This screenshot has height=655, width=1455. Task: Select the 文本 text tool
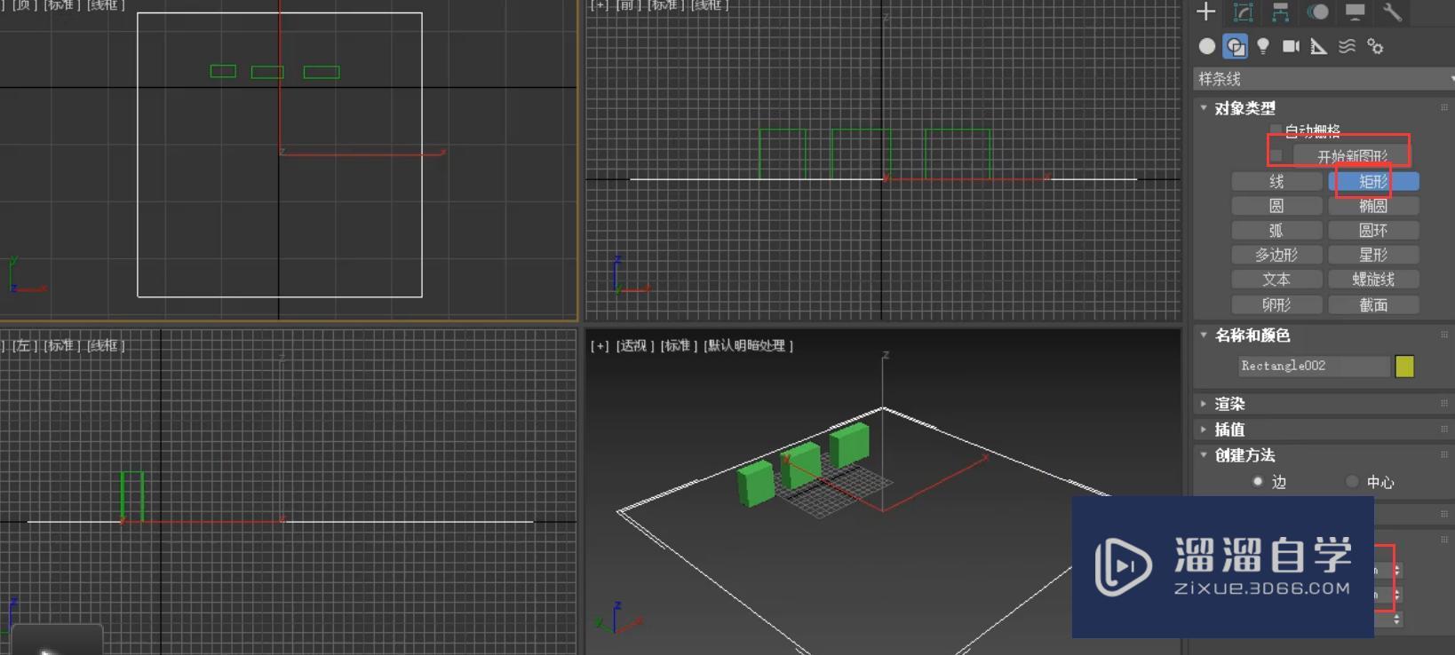coord(1276,280)
